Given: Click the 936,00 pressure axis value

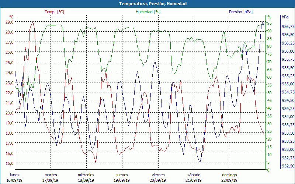Looking at the screenshot, I should [288, 51].
